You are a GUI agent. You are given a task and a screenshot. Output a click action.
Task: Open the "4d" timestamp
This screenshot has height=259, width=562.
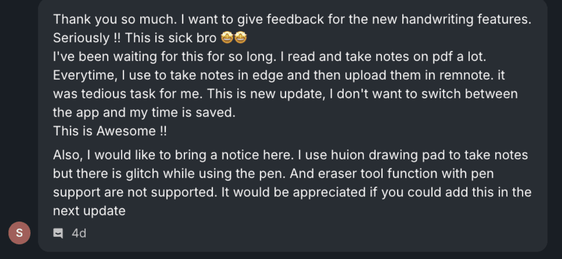pyautogui.click(x=79, y=233)
